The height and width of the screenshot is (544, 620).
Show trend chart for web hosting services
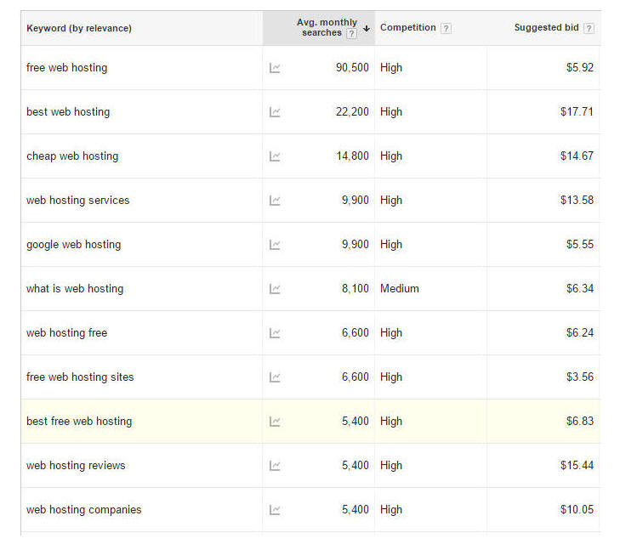point(275,201)
